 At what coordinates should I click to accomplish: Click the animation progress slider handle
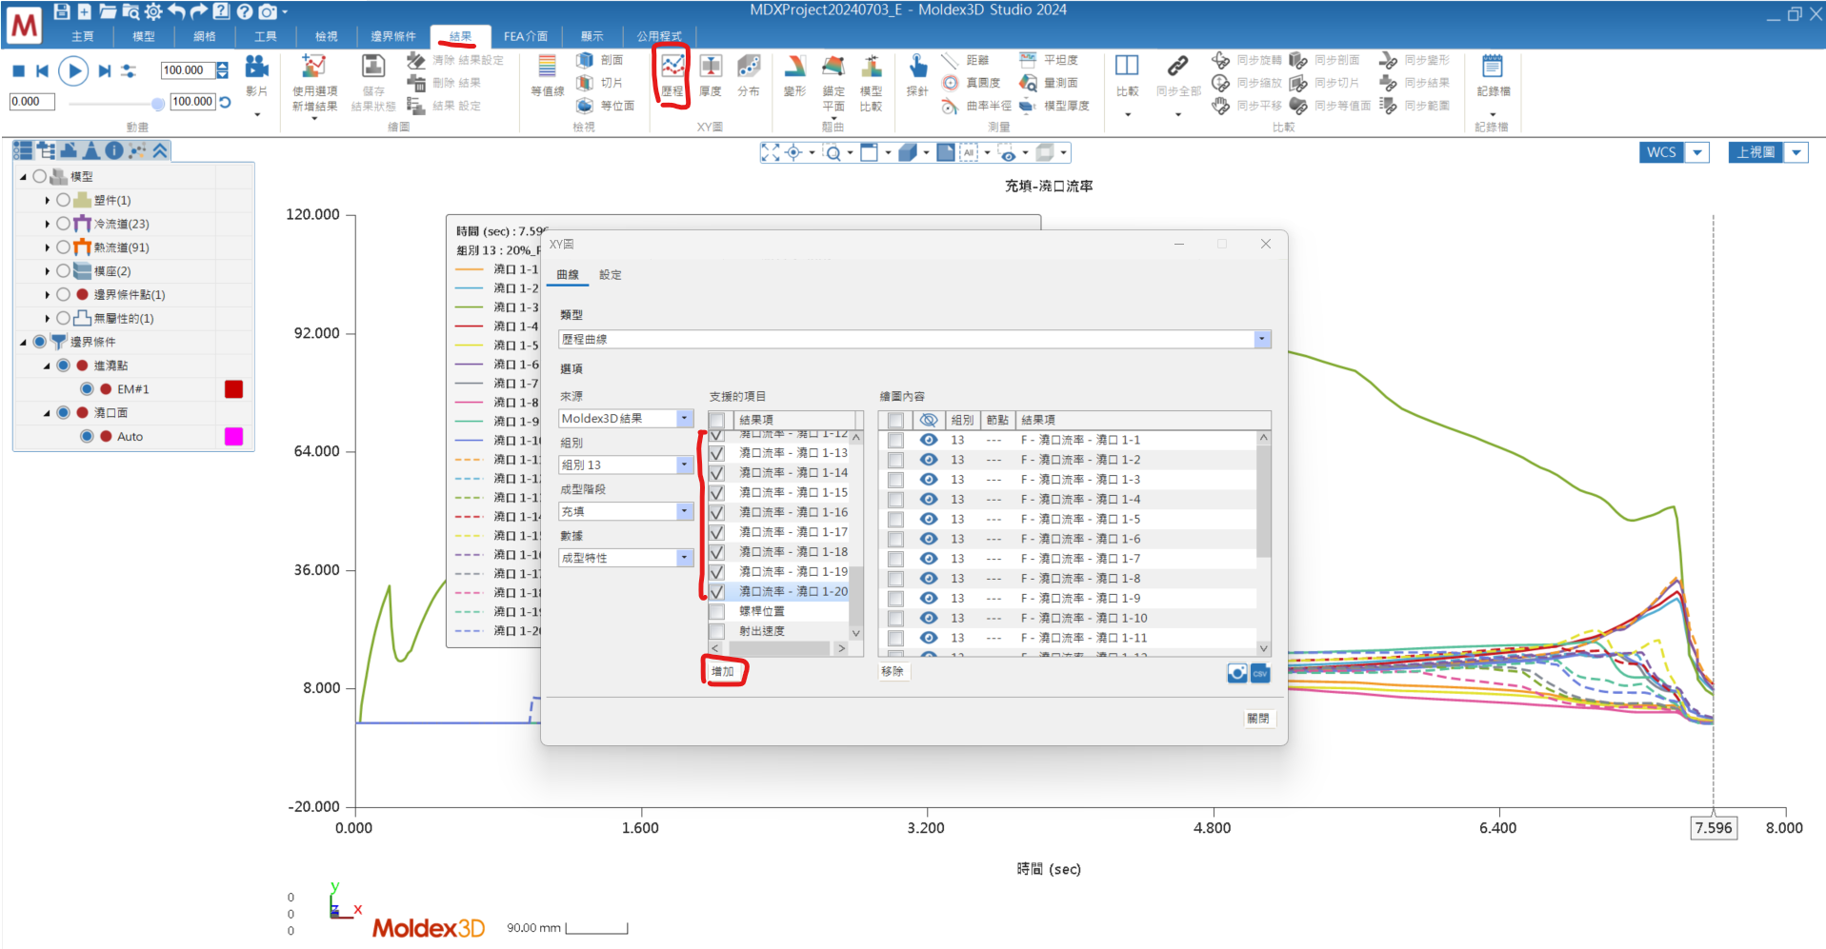[x=157, y=103]
